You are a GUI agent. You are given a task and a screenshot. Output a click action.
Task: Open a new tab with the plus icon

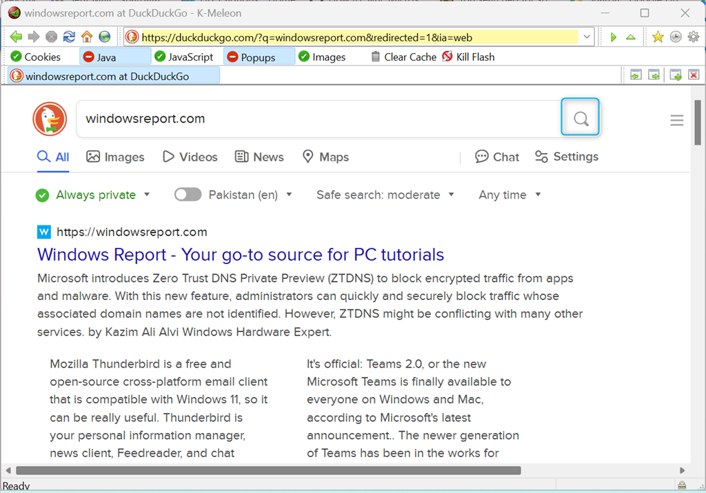click(x=676, y=74)
